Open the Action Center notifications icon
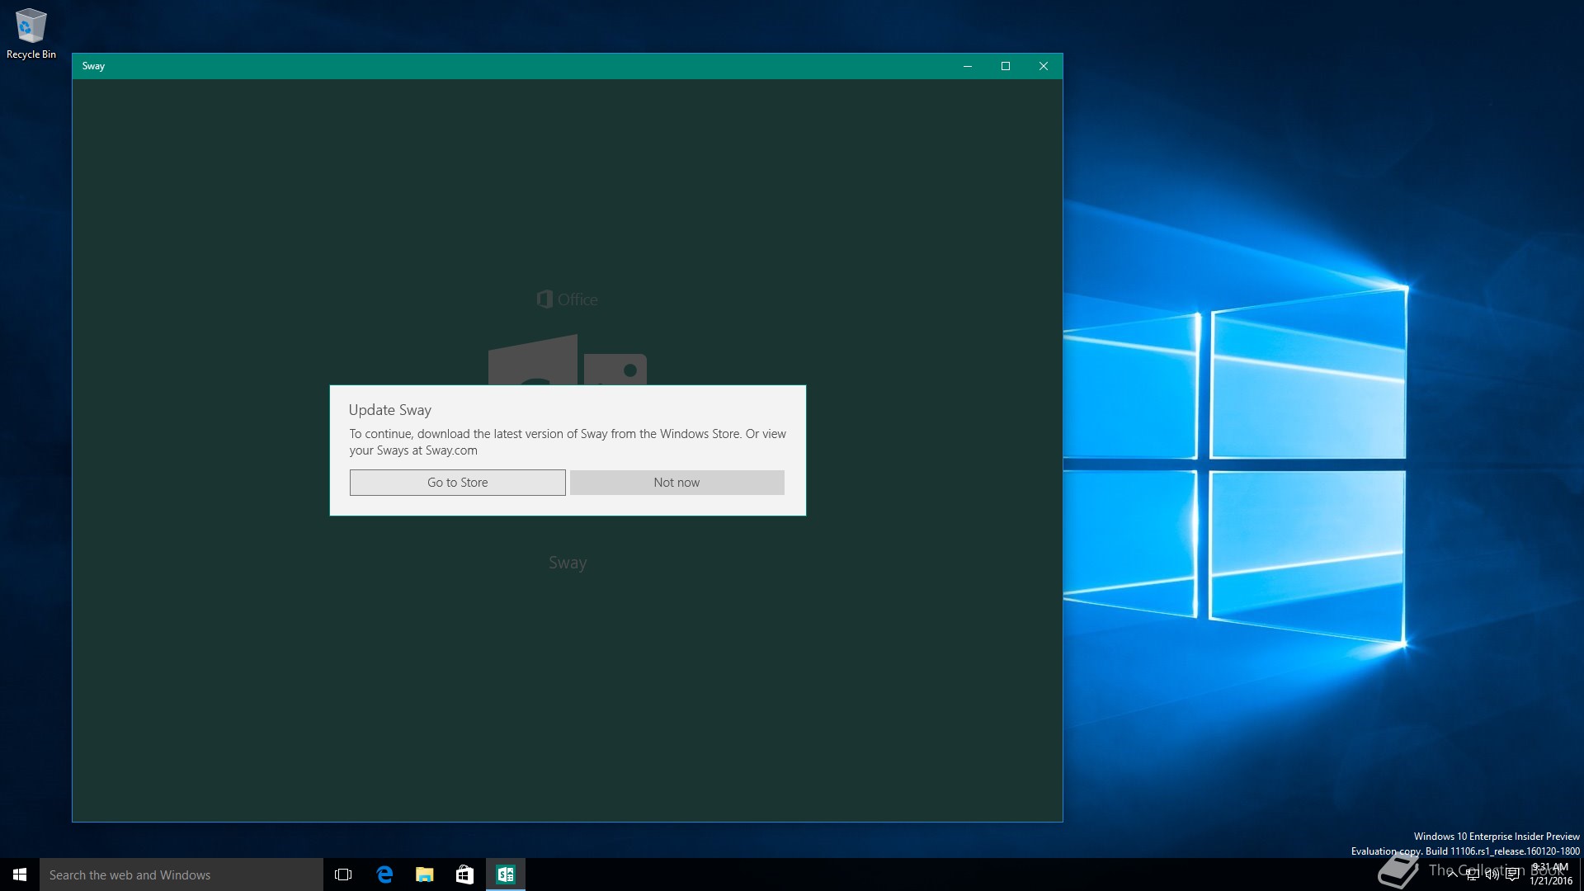This screenshot has width=1584, height=891. (x=1512, y=874)
